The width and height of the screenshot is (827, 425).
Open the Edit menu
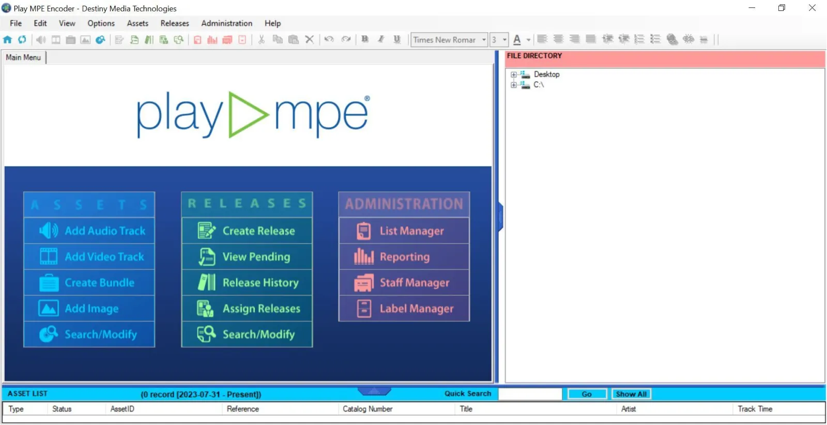point(40,23)
